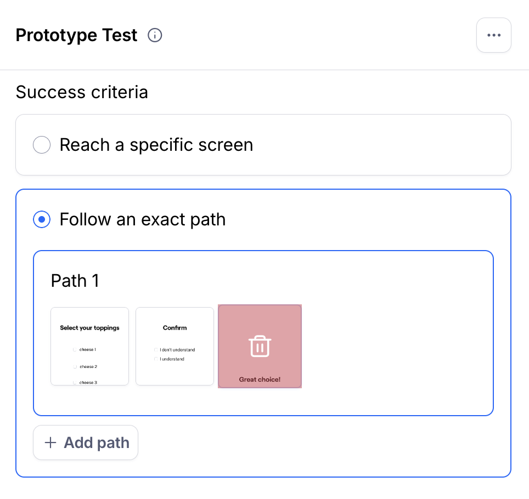Click the I understand checkbox in Confirm
The width and height of the screenshot is (529, 499).
[156, 359]
